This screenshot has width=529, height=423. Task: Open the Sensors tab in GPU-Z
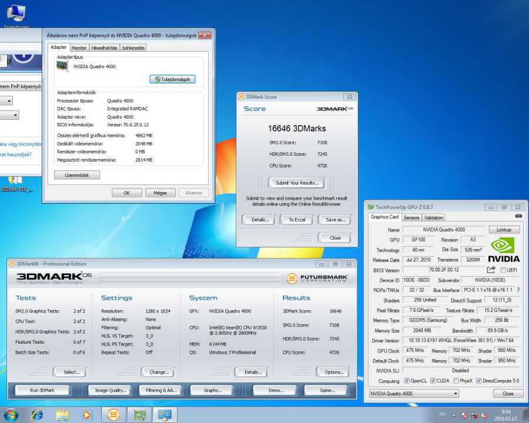tap(411, 217)
